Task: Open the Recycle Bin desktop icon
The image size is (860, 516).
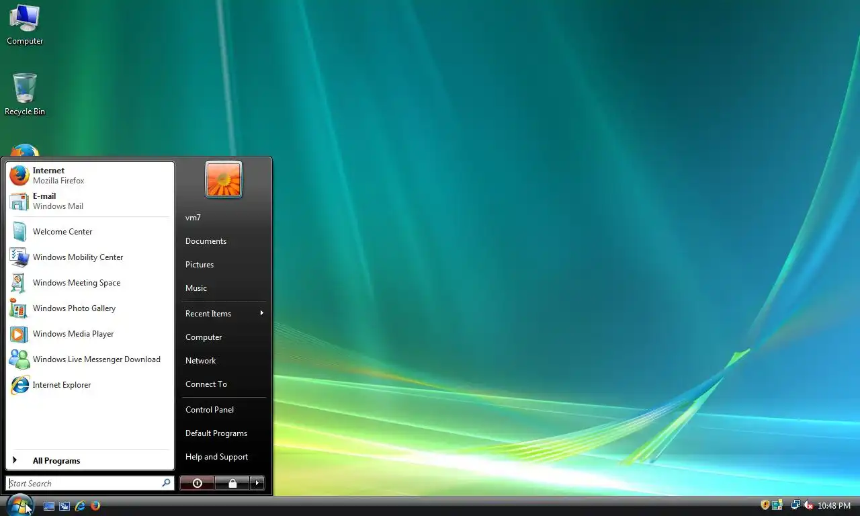Action: click(25, 95)
